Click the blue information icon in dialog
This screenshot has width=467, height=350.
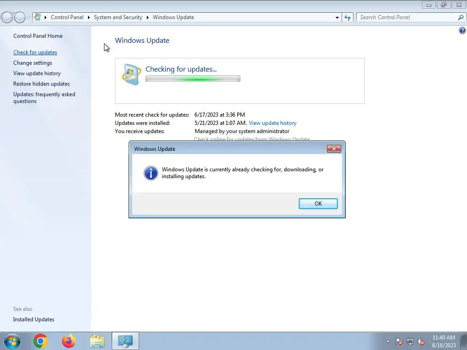[150, 173]
